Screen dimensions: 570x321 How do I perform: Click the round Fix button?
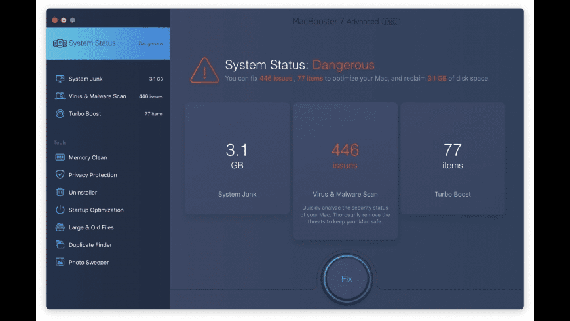(347, 279)
